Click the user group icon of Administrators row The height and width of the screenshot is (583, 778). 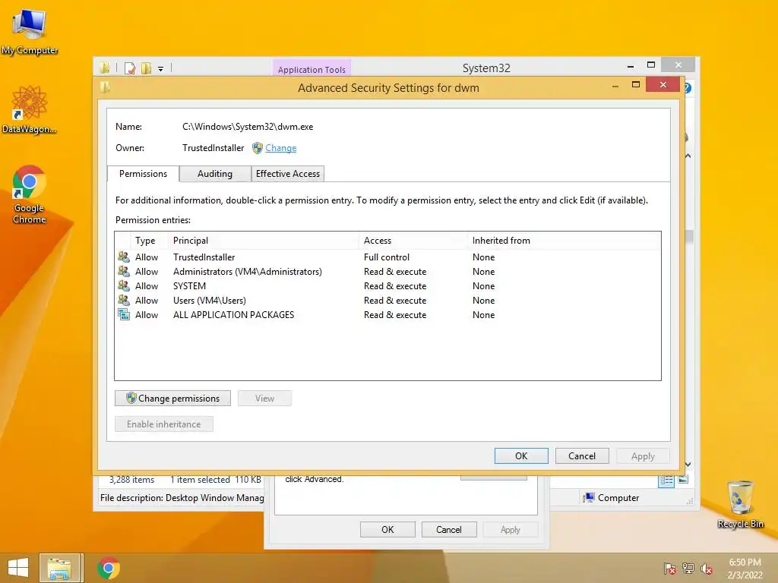(x=124, y=271)
